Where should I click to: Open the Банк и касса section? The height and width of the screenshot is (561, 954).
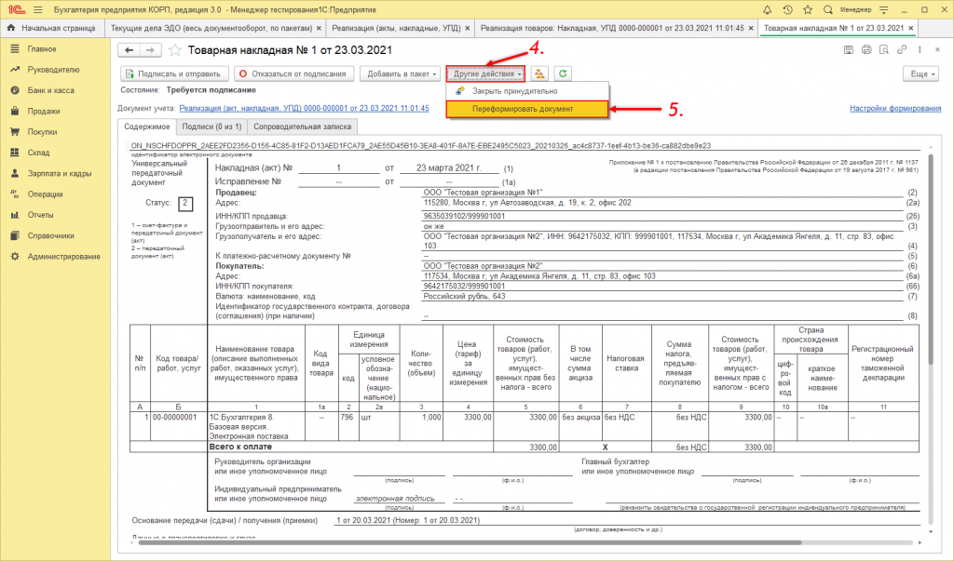(x=50, y=90)
